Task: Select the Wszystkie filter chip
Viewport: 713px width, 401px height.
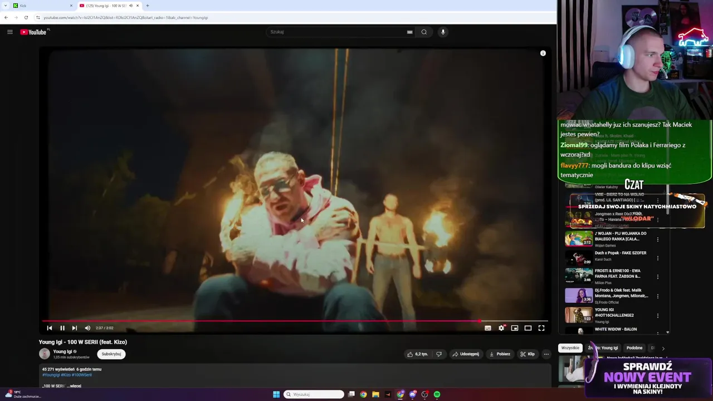Action: pyautogui.click(x=570, y=348)
